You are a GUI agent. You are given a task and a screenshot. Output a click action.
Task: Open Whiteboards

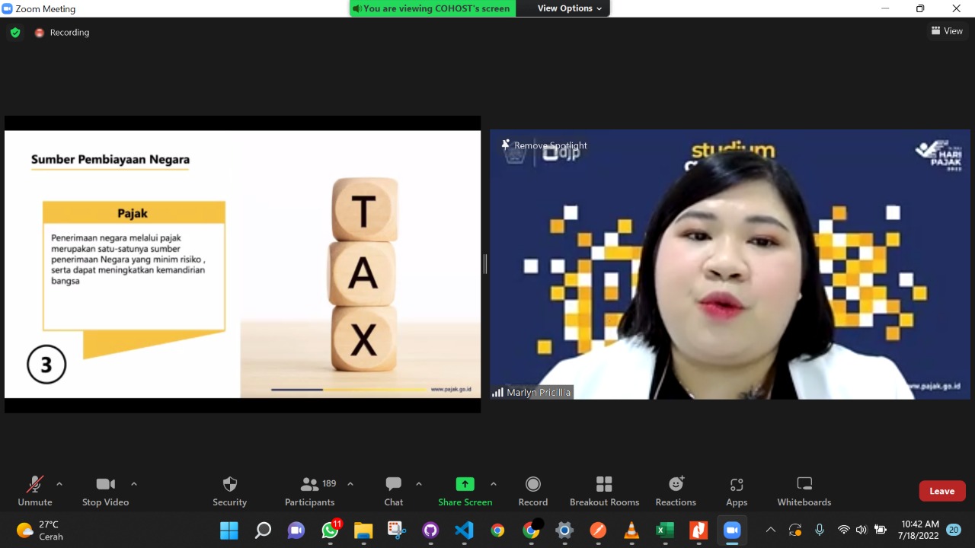804,491
